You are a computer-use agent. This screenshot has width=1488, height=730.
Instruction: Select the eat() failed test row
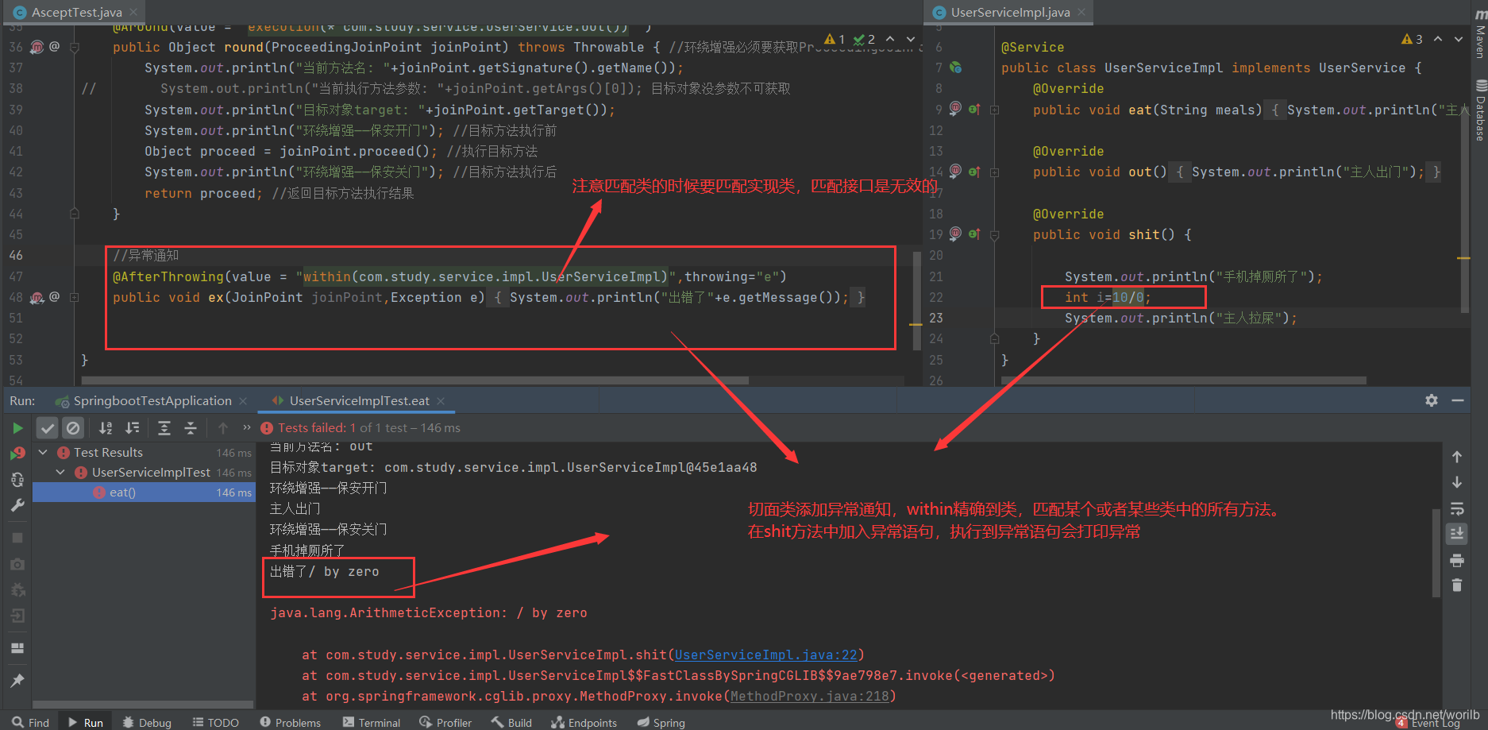pyautogui.click(x=144, y=492)
